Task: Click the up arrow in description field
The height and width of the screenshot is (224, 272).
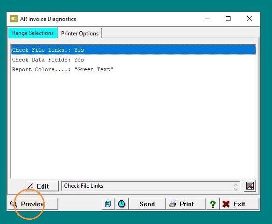Action: [x=236, y=184]
